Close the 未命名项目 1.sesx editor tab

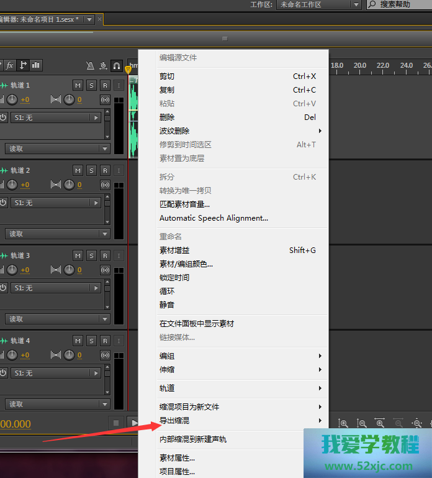tap(99, 19)
